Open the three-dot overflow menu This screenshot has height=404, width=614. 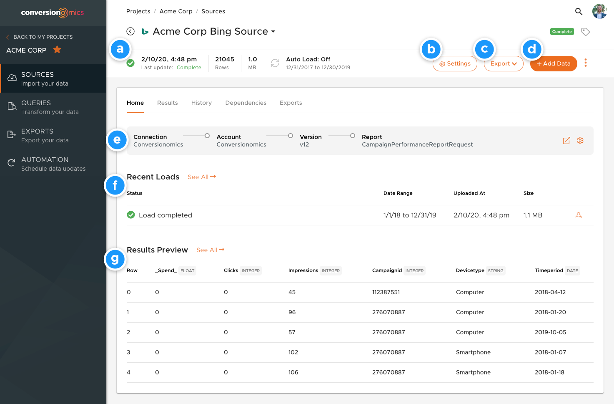click(586, 63)
